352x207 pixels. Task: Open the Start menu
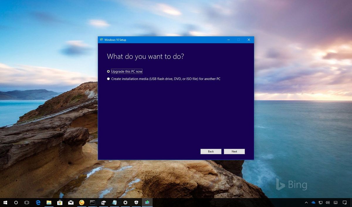(x=5, y=202)
